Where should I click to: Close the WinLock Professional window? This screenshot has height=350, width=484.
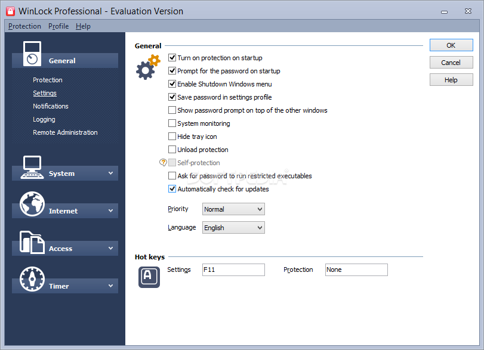click(x=468, y=11)
